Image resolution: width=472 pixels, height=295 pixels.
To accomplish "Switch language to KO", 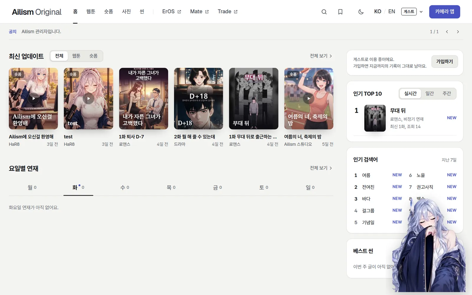I will [x=378, y=12].
